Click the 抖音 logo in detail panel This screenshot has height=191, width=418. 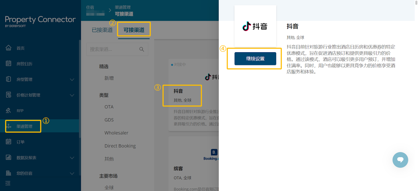click(x=255, y=26)
